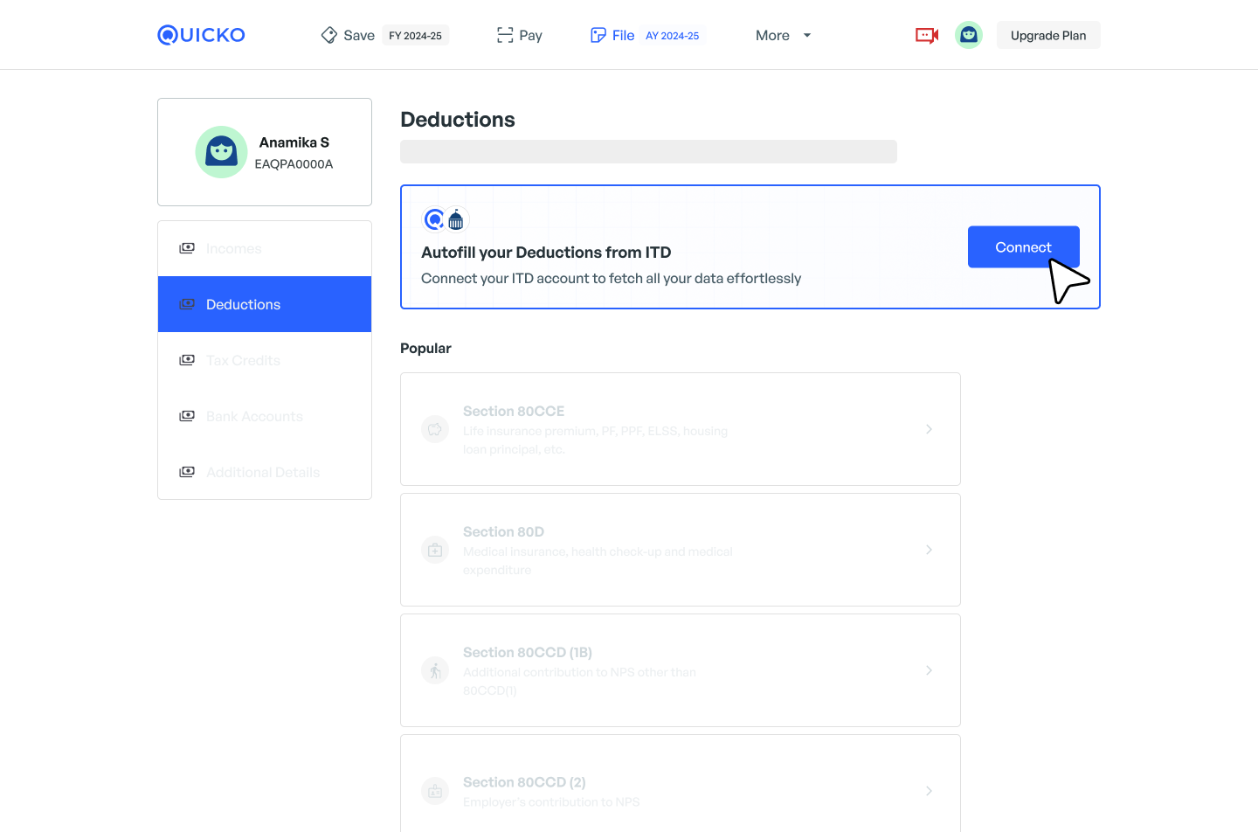This screenshot has height=832, width=1258.
Task: Expand Section 80CCE chevron arrow
Action: 929,429
